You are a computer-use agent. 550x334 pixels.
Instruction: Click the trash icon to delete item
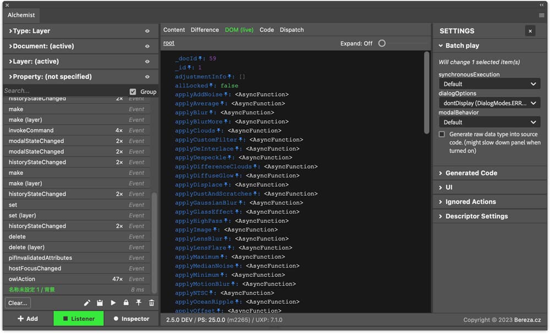[x=152, y=303]
